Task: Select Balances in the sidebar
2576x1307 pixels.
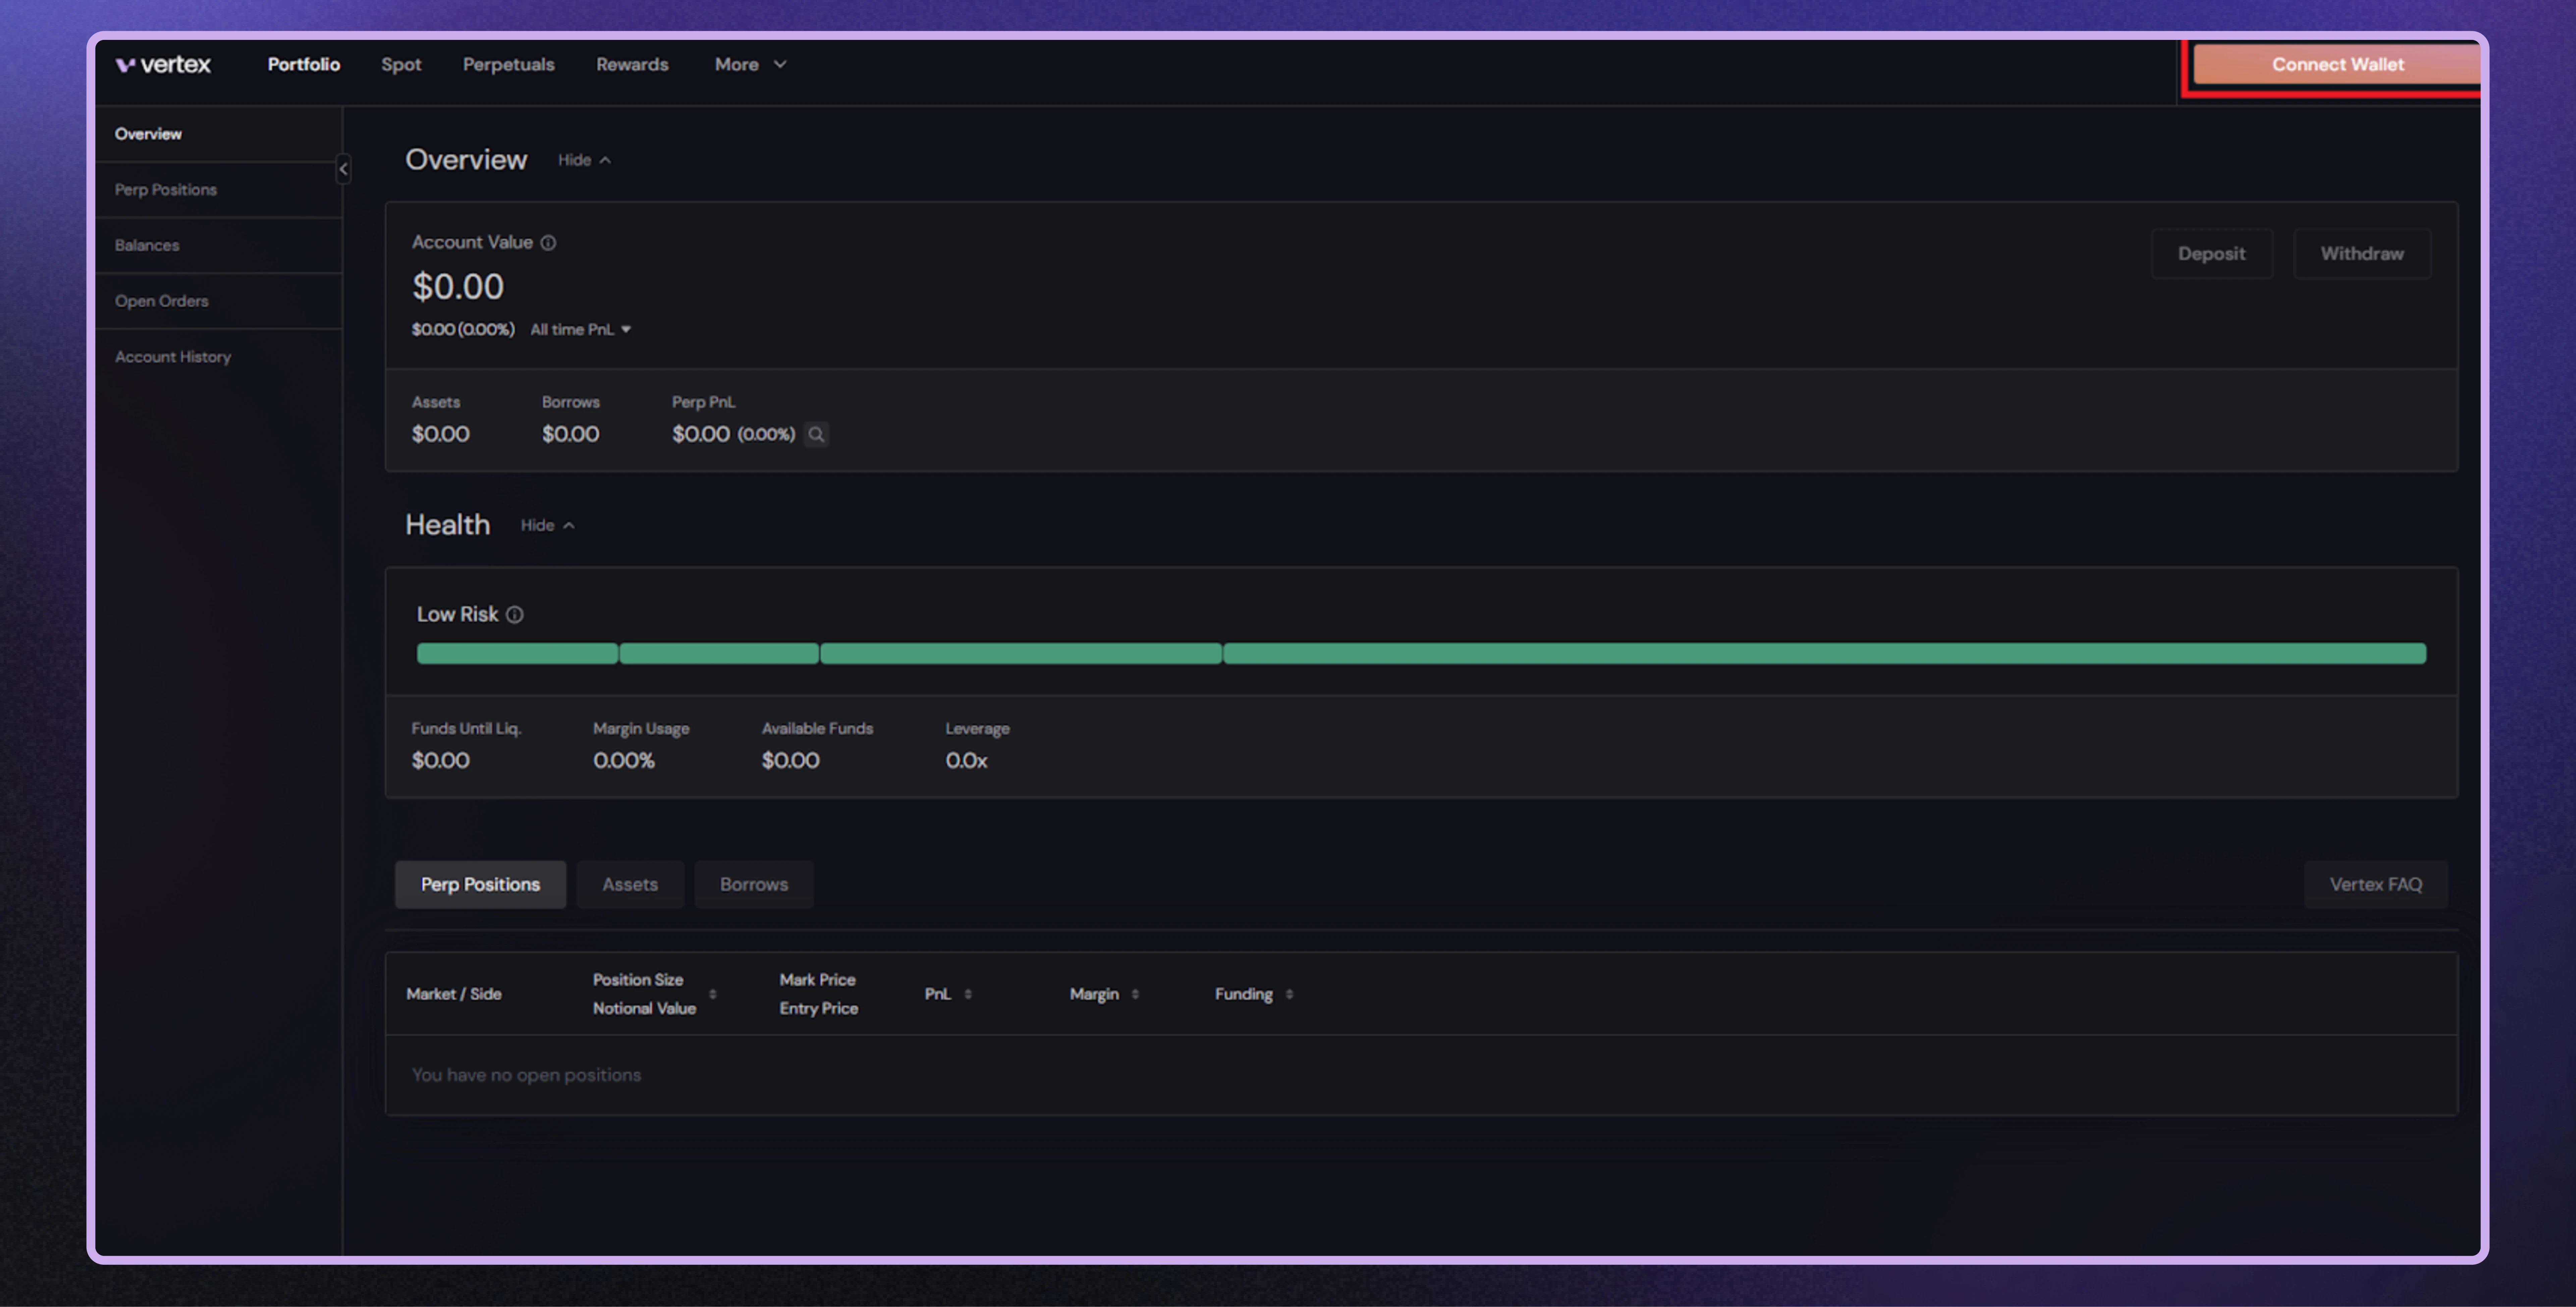Action: [219, 246]
